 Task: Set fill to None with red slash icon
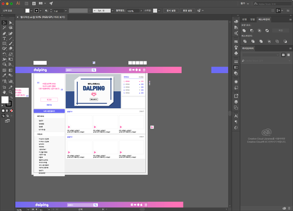(12, 110)
